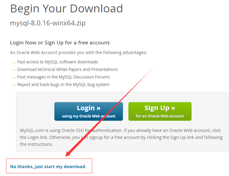Click "Download technical White Papers and Presentations" item
The image size is (229, 176).
pyautogui.click(x=67, y=69)
